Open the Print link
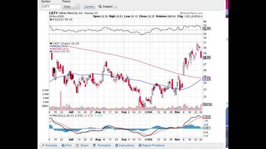Screen dimensions: 266x149 pos(68,145)
